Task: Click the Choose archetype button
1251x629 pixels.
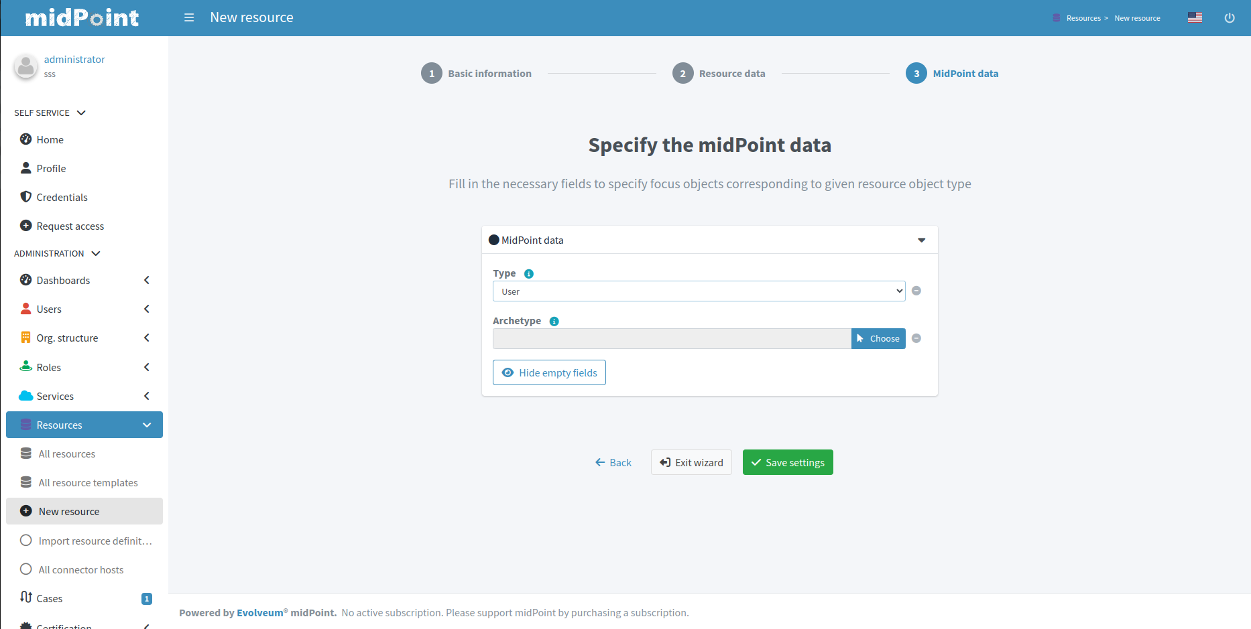Action: pyautogui.click(x=878, y=338)
